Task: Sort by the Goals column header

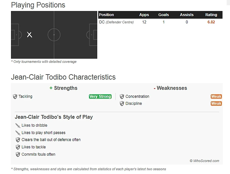Action: pos(164,15)
